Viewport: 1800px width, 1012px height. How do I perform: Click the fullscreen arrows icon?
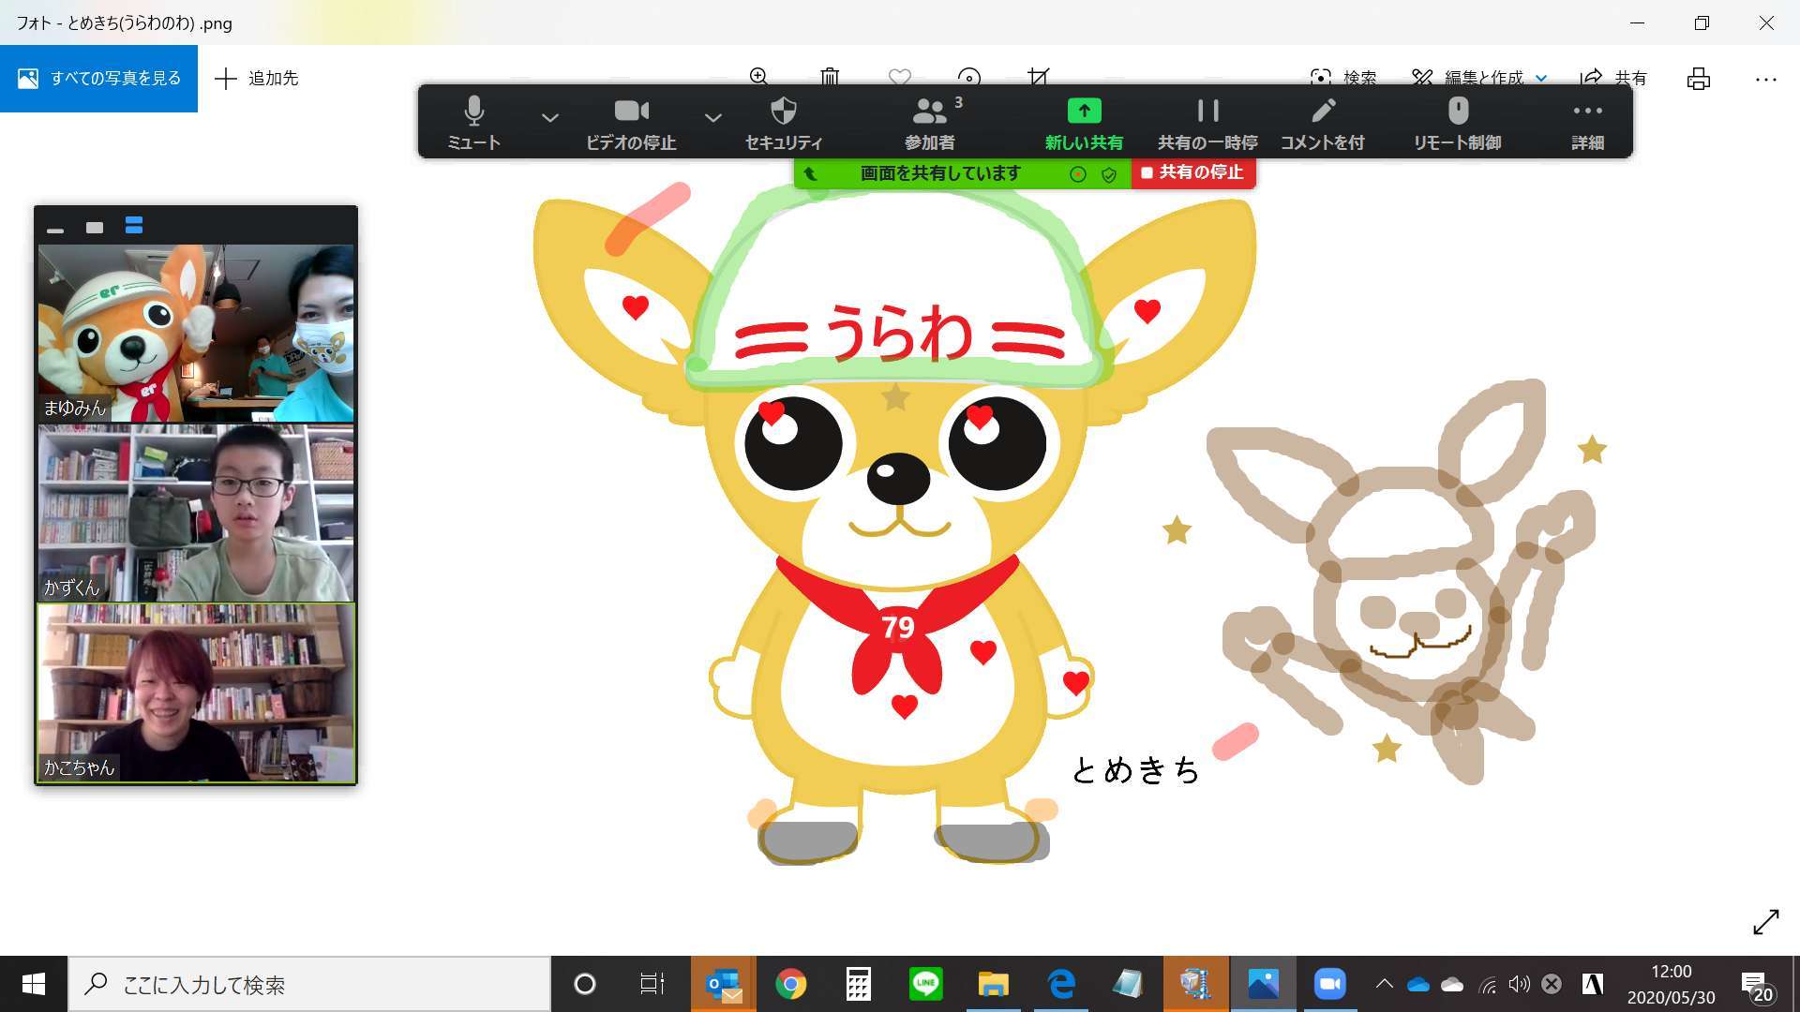tap(1765, 922)
